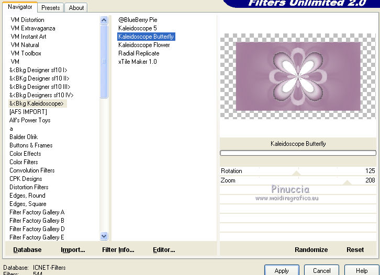Click the Zoom slider handle
380x275 pixels.
(347, 182)
